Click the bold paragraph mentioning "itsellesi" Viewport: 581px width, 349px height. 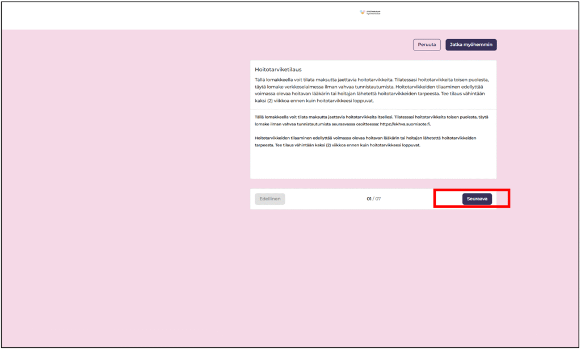coord(372,120)
